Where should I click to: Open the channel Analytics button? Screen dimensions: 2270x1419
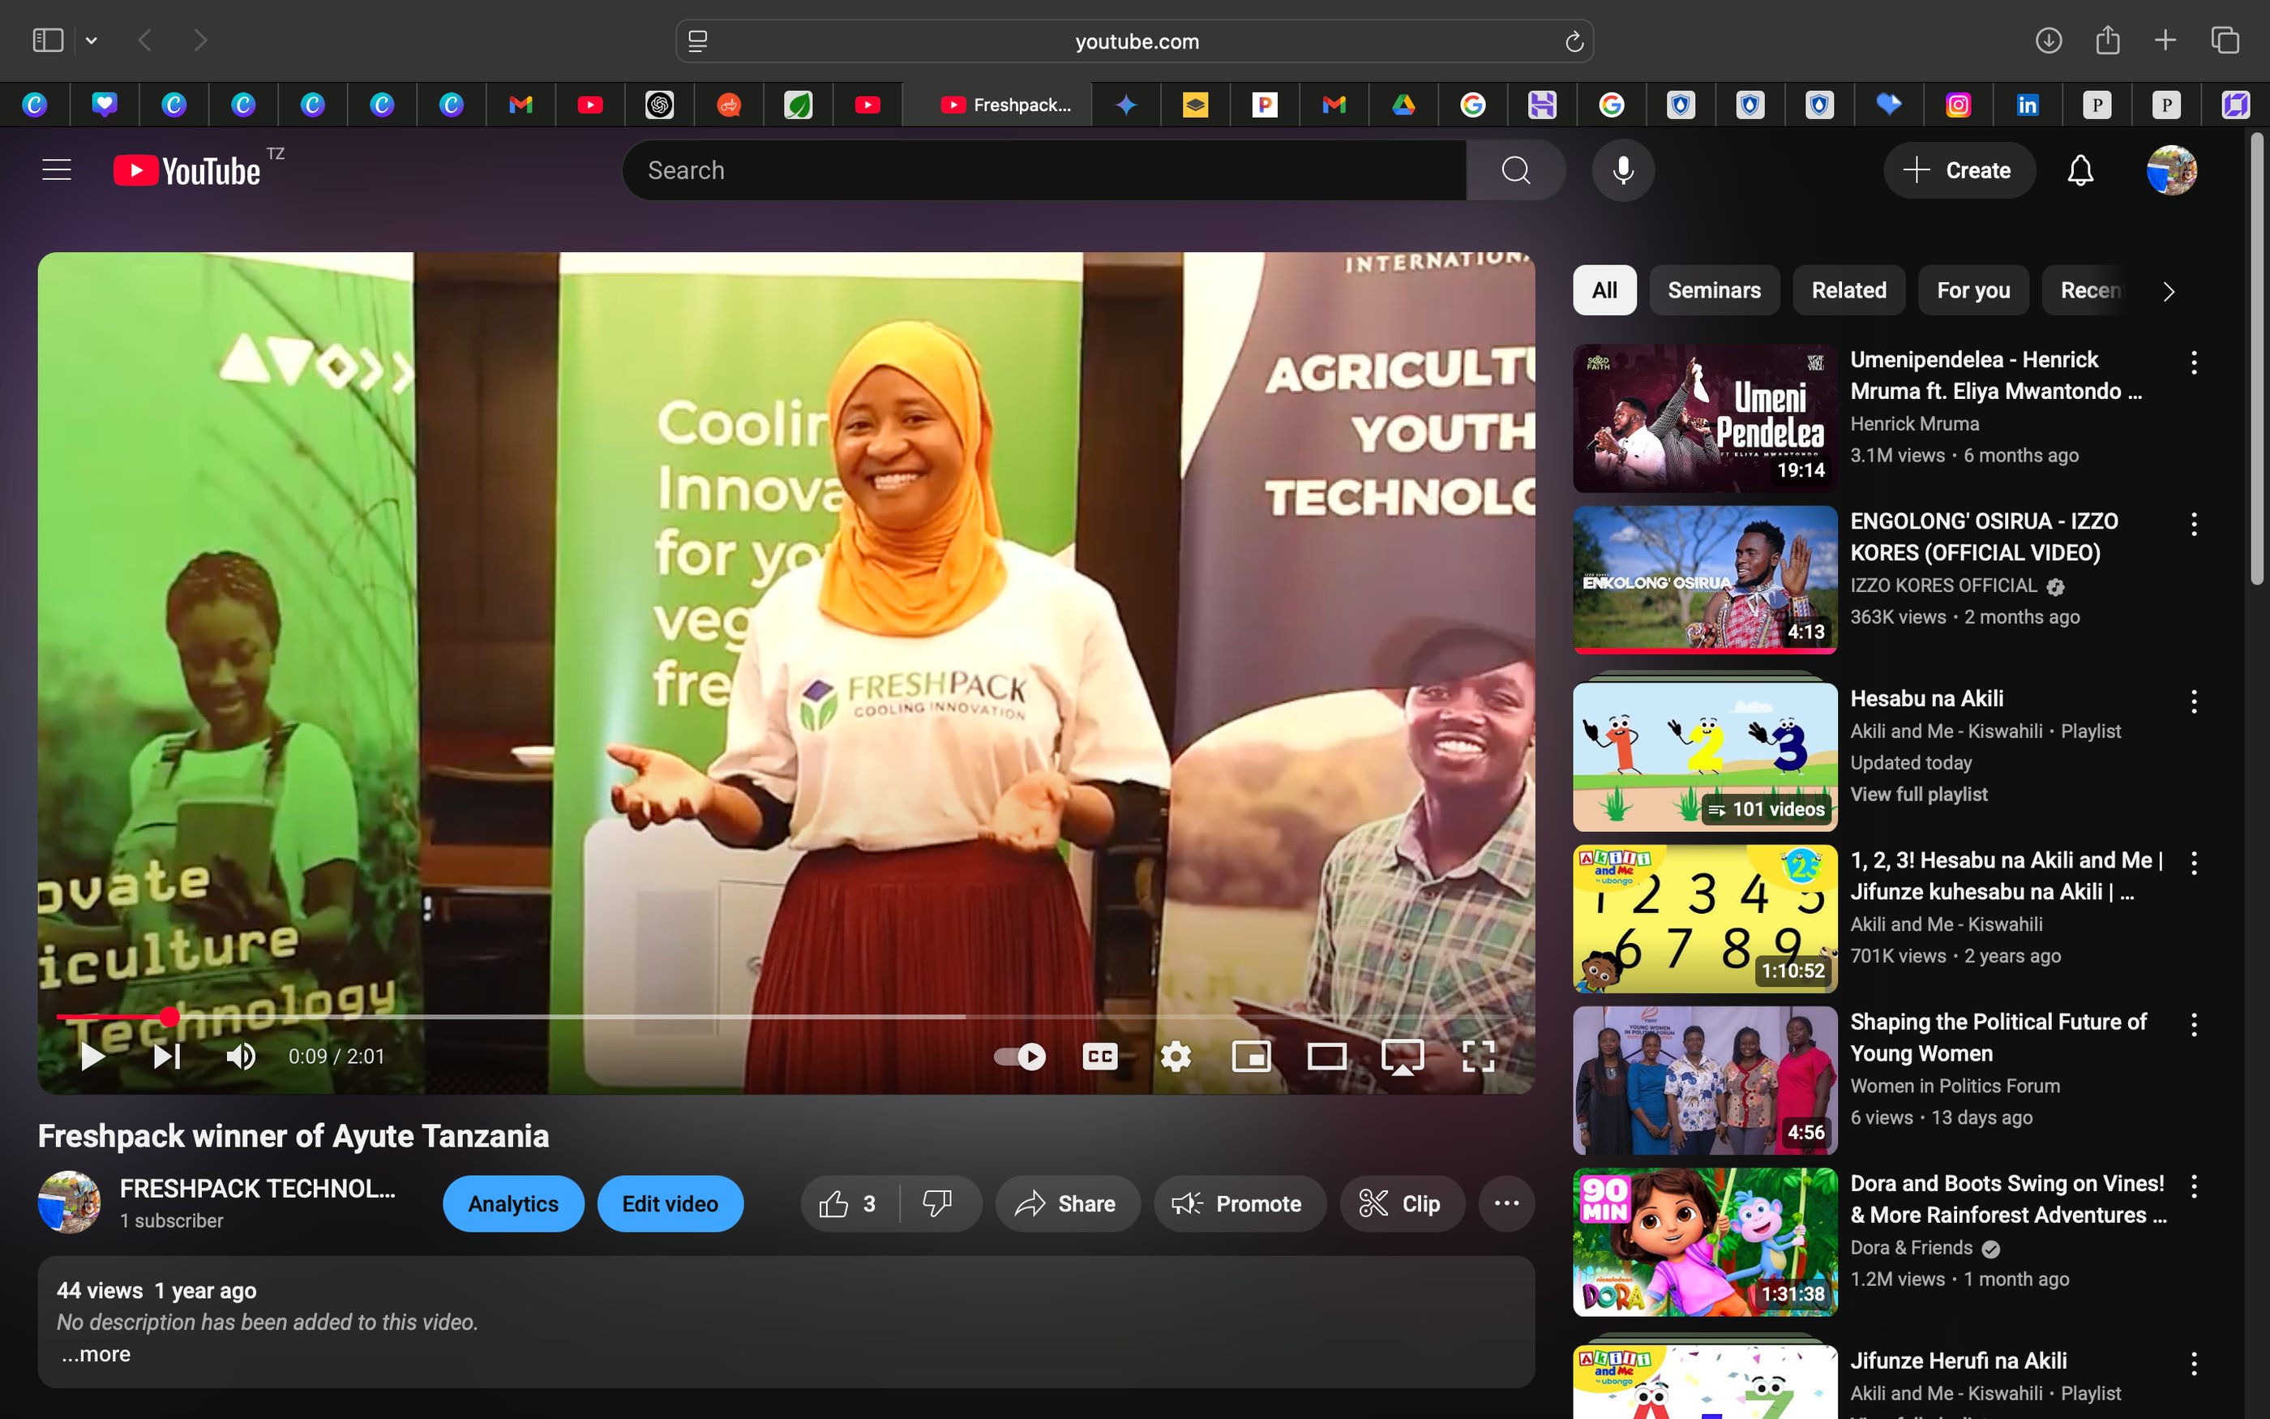513,1204
